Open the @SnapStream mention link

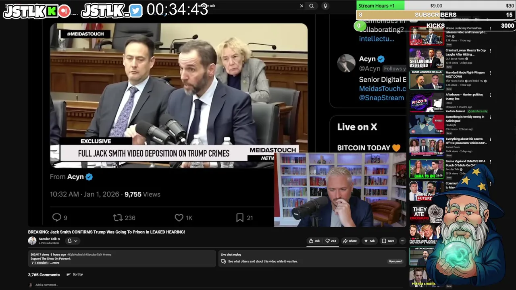click(381, 98)
